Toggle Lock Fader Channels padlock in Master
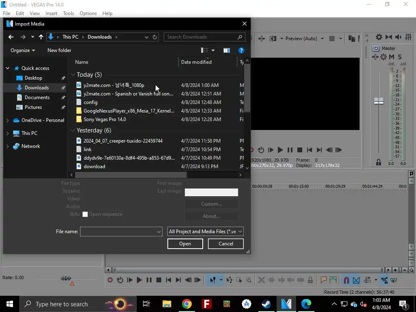This screenshot has height=312, width=416. pos(379,162)
